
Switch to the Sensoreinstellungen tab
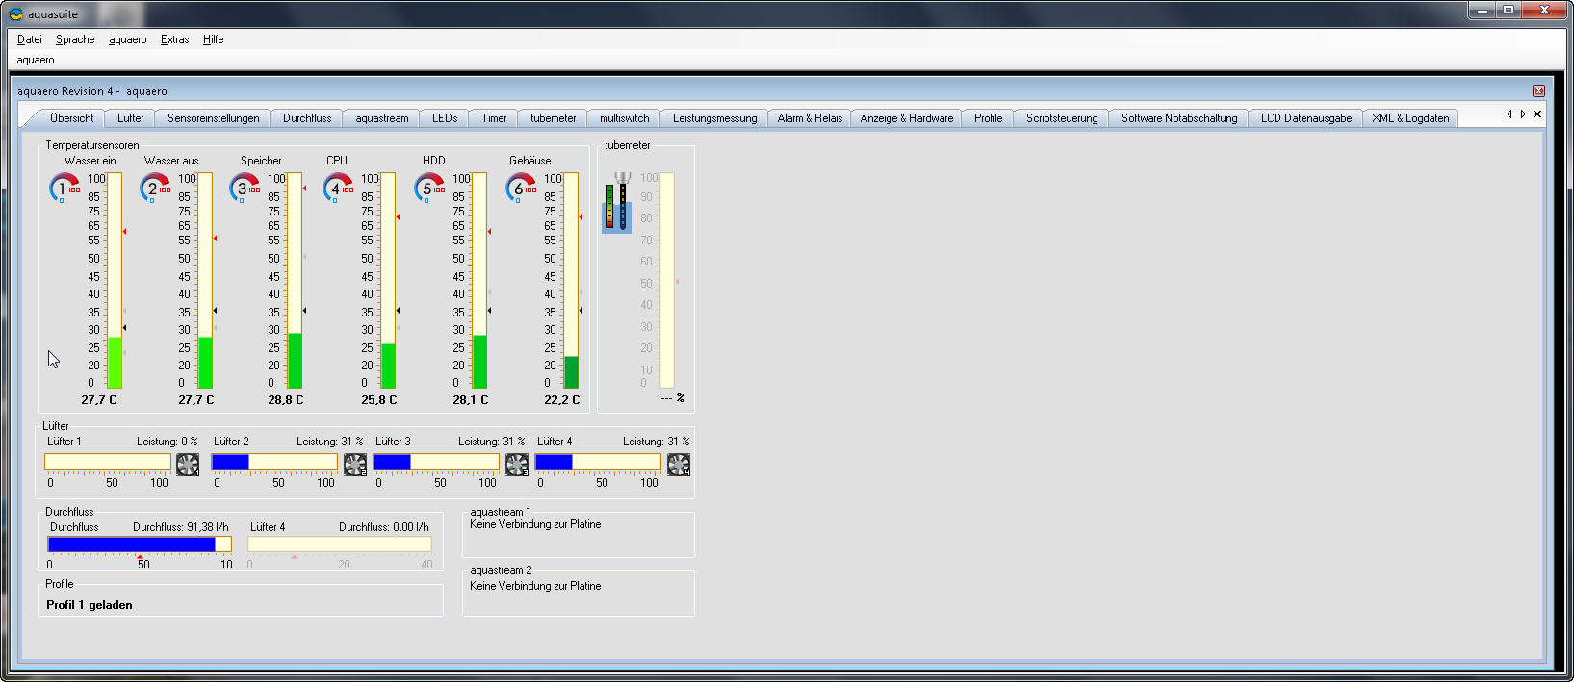pyautogui.click(x=213, y=118)
